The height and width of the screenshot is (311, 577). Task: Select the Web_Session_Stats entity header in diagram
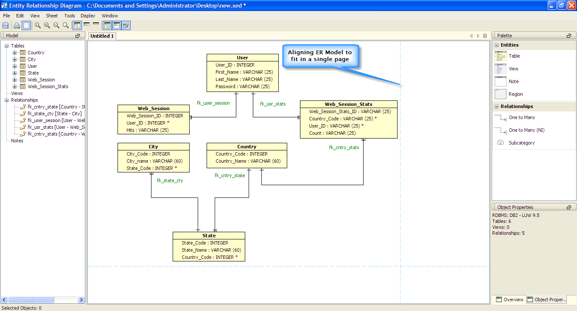(x=348, y=104)
